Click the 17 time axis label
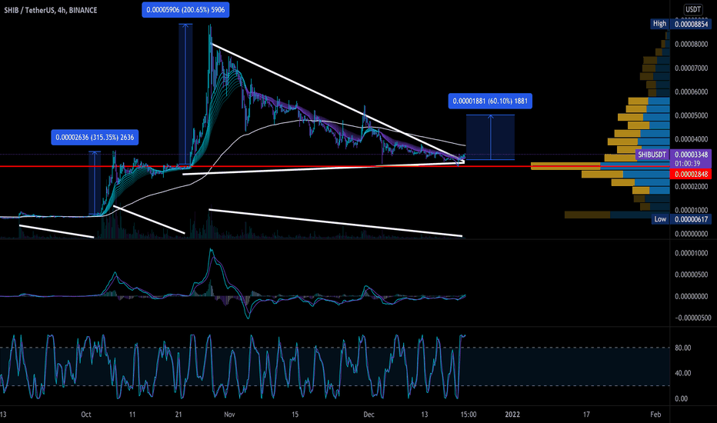This screenshot has width=717, height=423. pos(586,415)
